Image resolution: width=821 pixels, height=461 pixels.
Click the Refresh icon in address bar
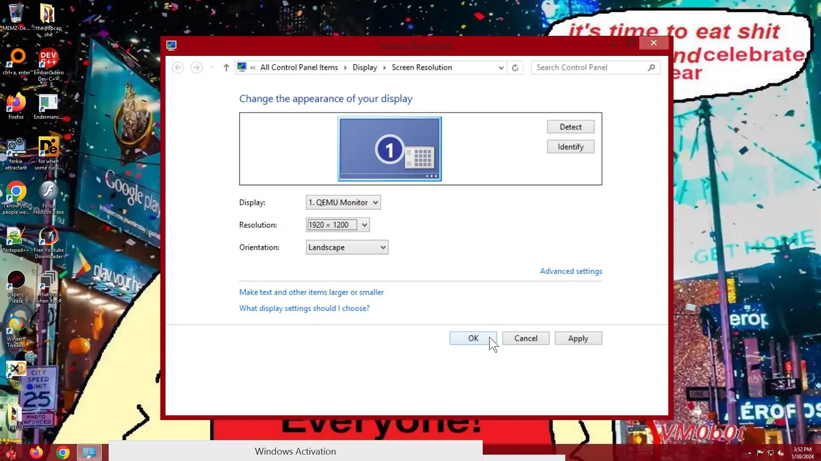[x=515, y=67]
